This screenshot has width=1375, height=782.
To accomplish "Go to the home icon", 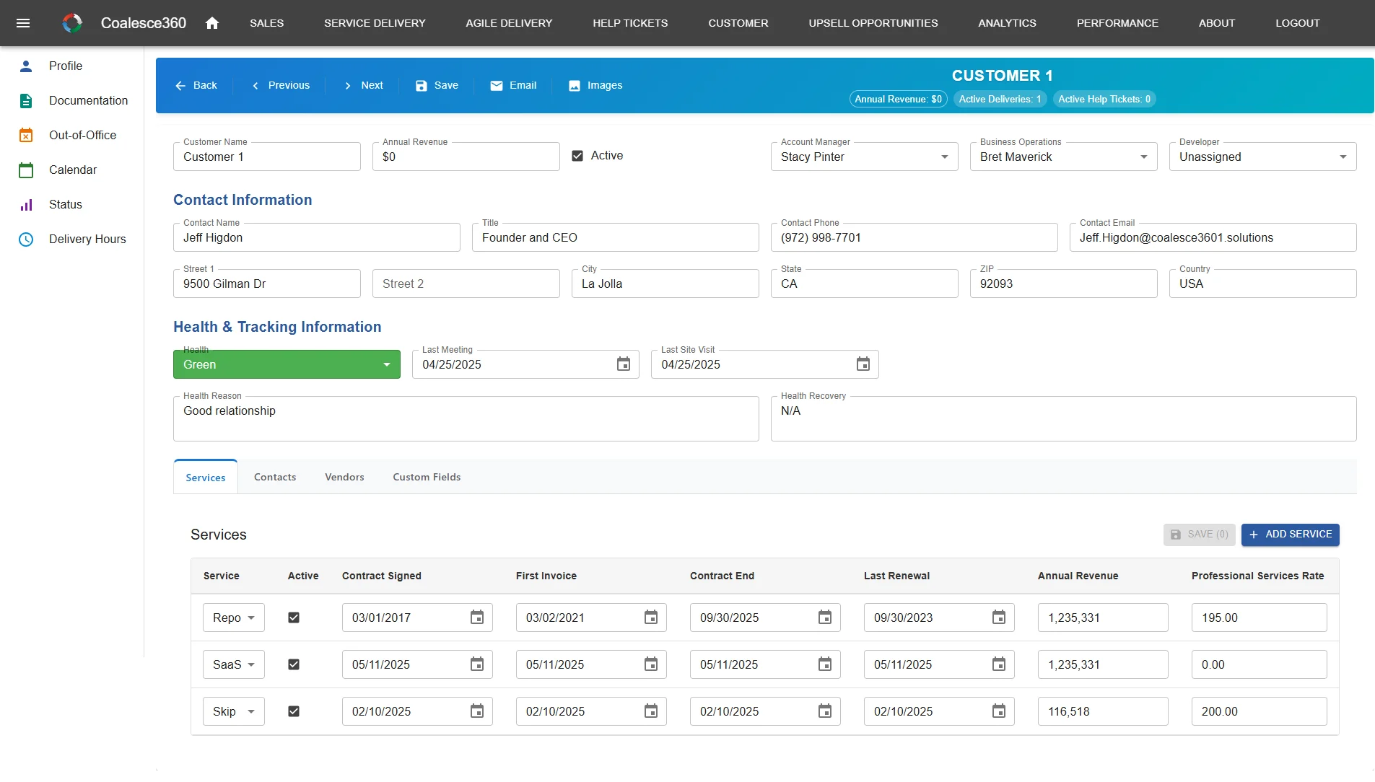I will tap(211, 23).
